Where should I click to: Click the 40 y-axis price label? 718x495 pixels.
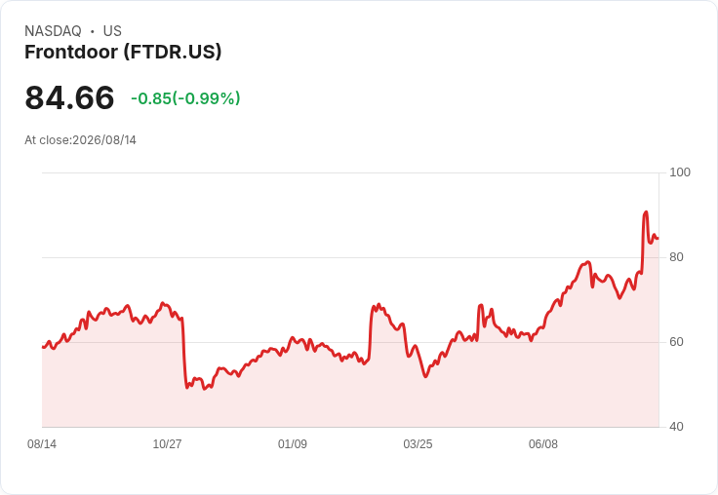676,427
